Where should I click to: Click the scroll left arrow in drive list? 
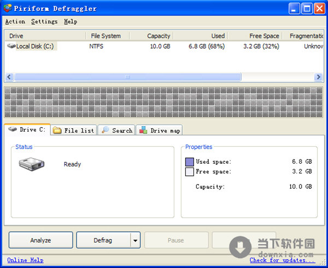pyautogui.click(x=9, y=77)
